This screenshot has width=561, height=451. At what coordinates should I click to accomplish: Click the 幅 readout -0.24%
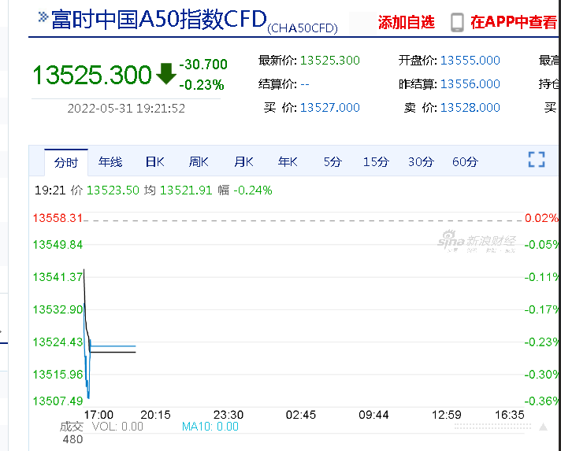click(x=253, y=190)
